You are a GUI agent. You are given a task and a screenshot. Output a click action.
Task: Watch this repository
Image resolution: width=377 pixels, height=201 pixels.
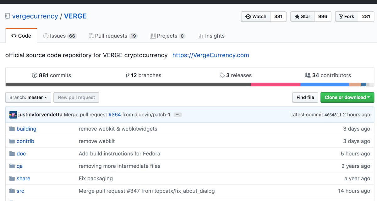pos(256,17)
